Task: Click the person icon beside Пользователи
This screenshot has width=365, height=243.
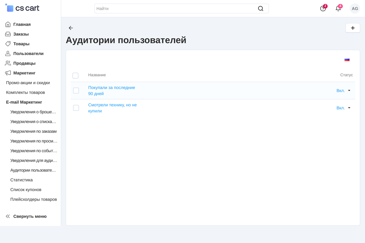Action: coord(8,53)
